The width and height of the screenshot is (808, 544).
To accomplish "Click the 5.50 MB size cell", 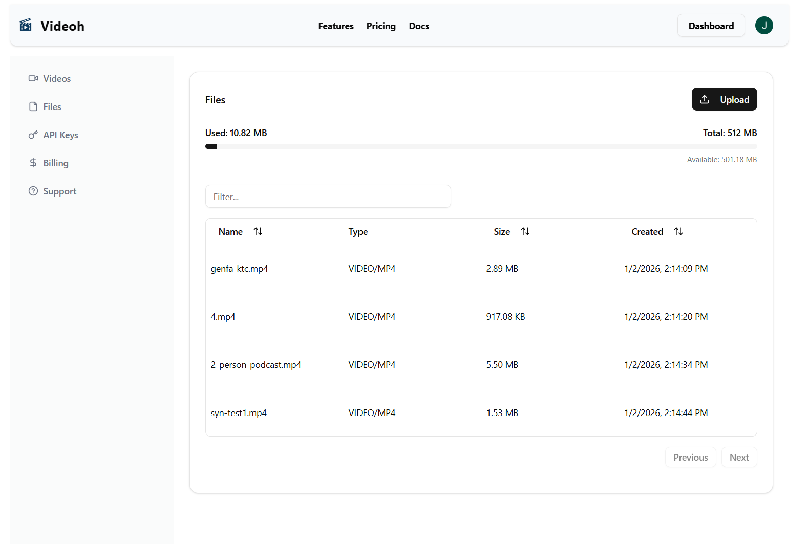I will tap(502, 364).
